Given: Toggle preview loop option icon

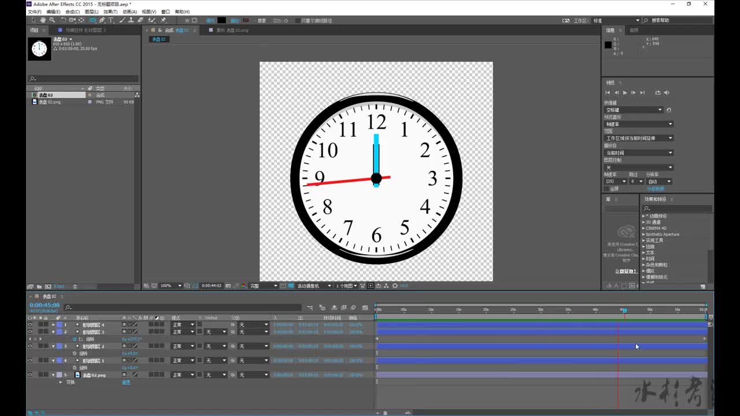Looking at the screenshot, I should point(658,92).
